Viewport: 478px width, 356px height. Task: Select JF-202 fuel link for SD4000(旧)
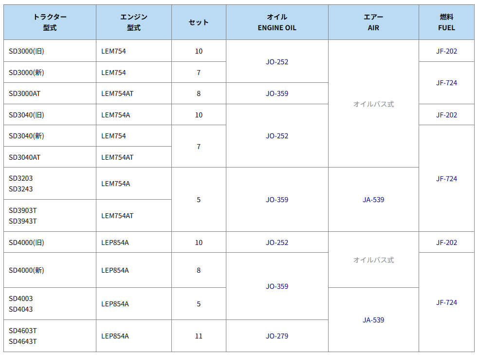(446, 243)
